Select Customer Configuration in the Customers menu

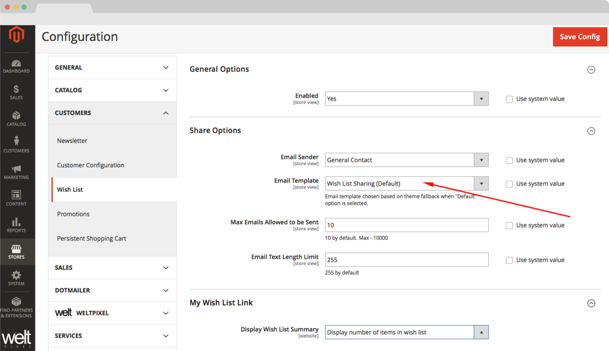coord(90,165)
